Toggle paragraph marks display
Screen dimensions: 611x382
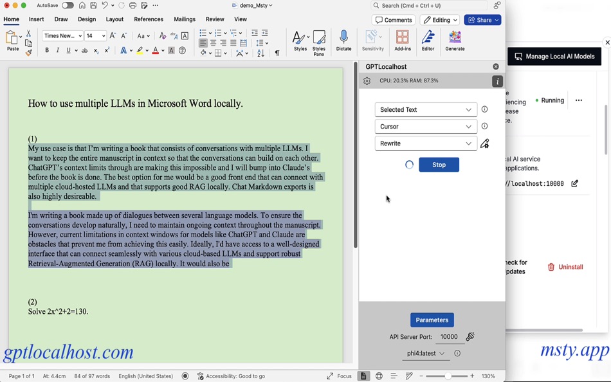point(277,53)
